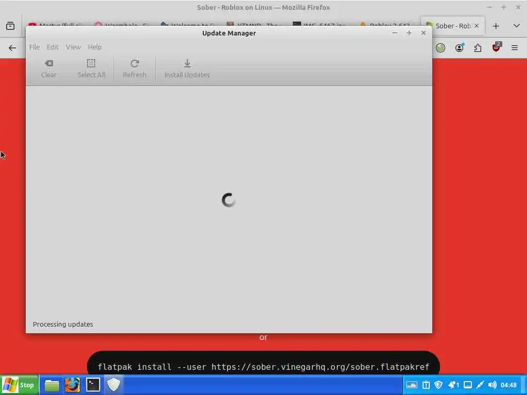Open the file manager from taskbar
Screen dimensions: 527x395
tap(52, 385)
